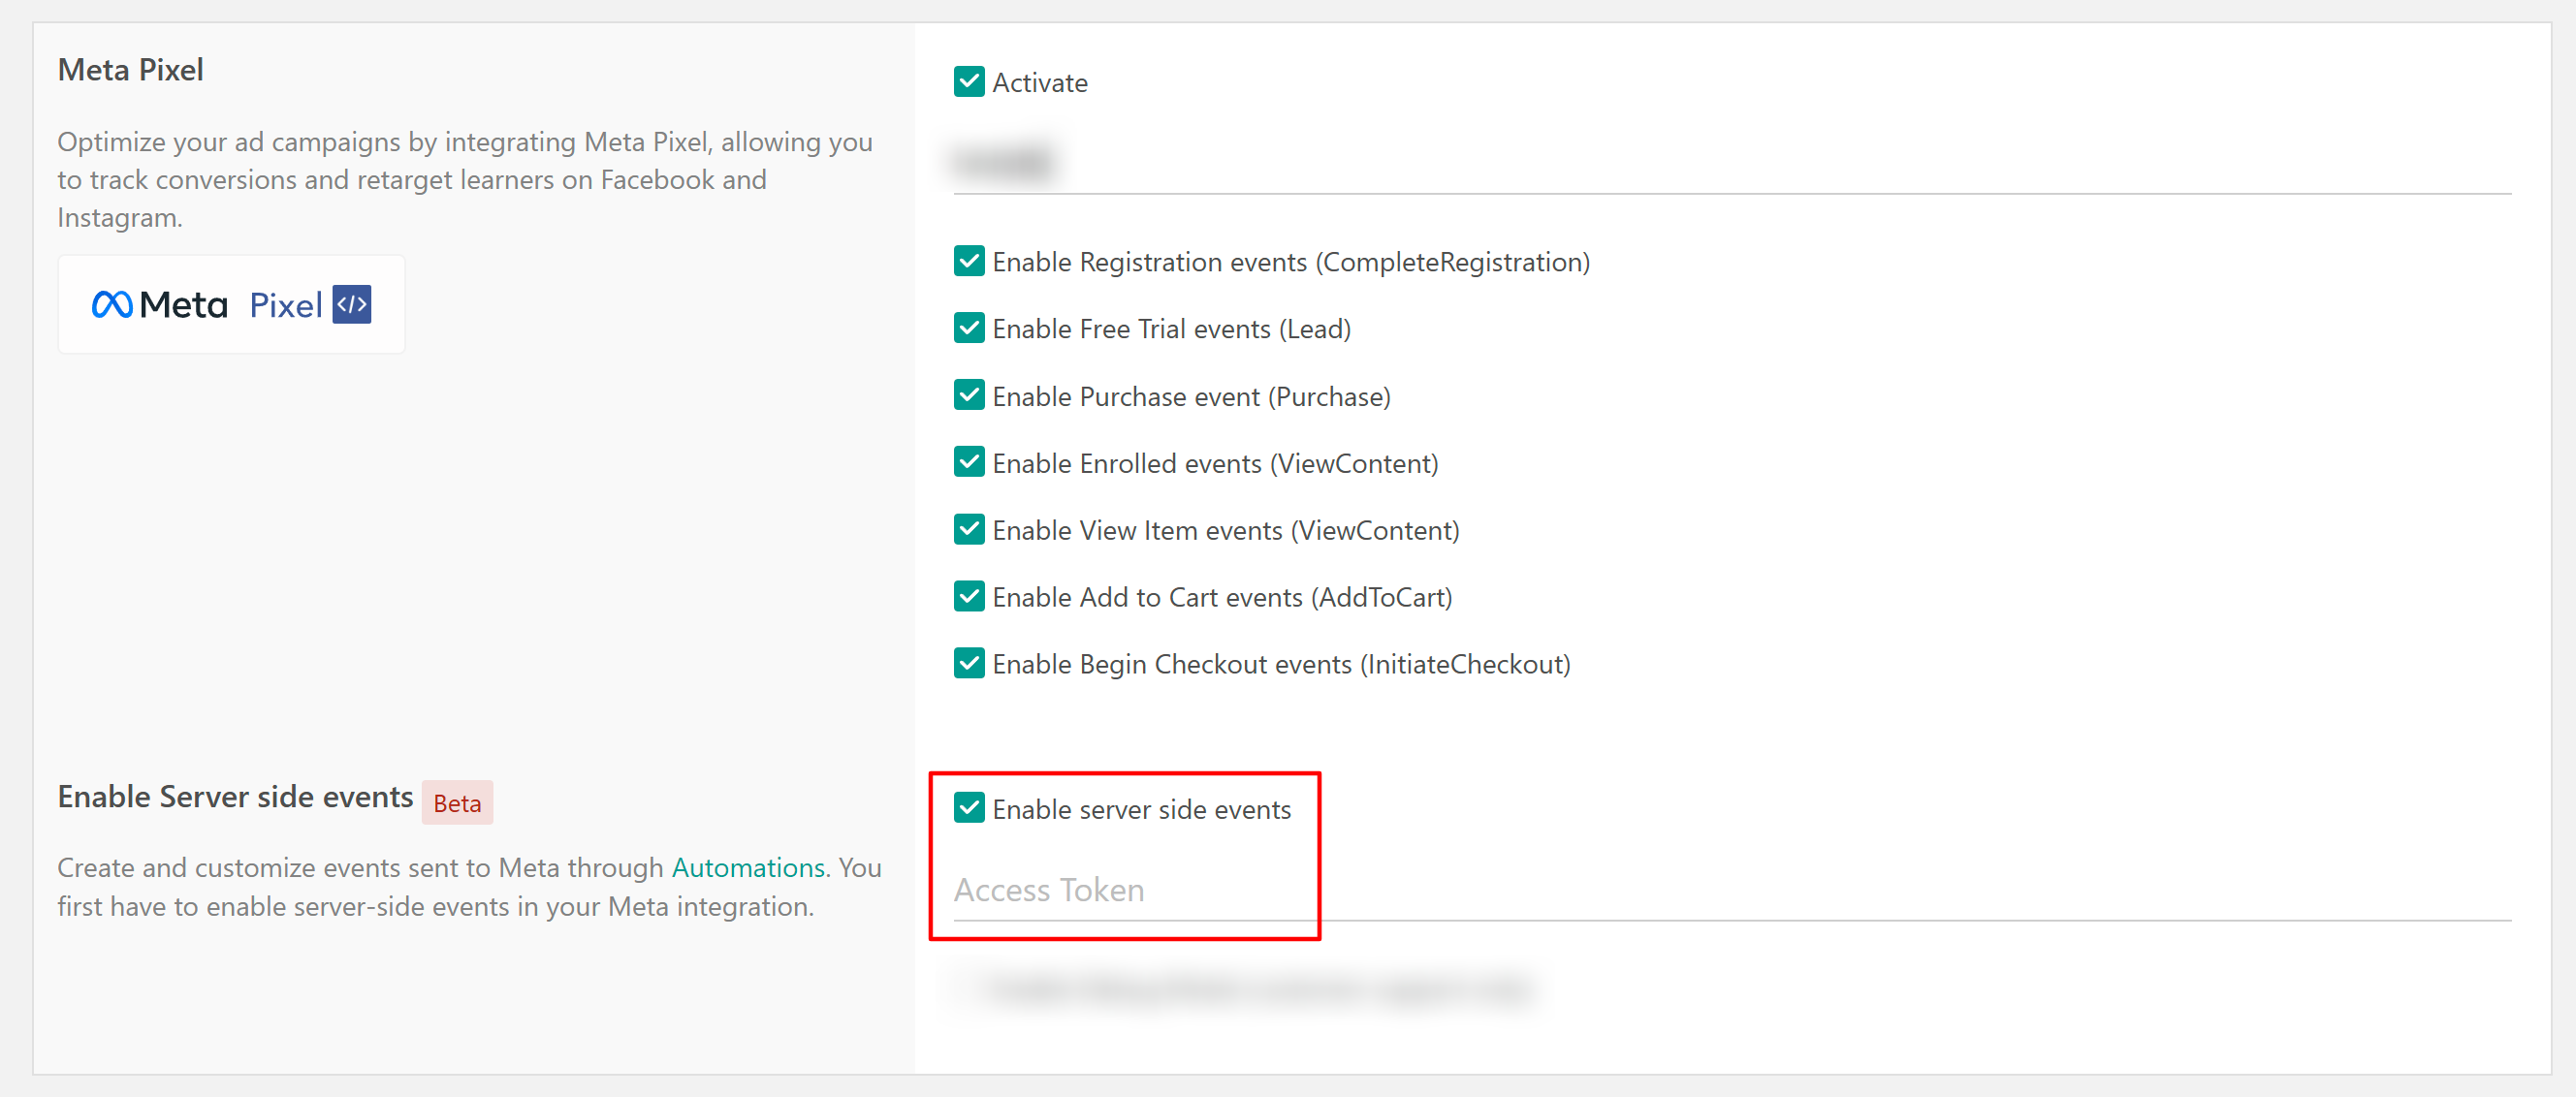Uncheck the Activate checkbox
The height and width of the screenshot is (1097, 2576).
pyautogui.click(x=969, y=82)
